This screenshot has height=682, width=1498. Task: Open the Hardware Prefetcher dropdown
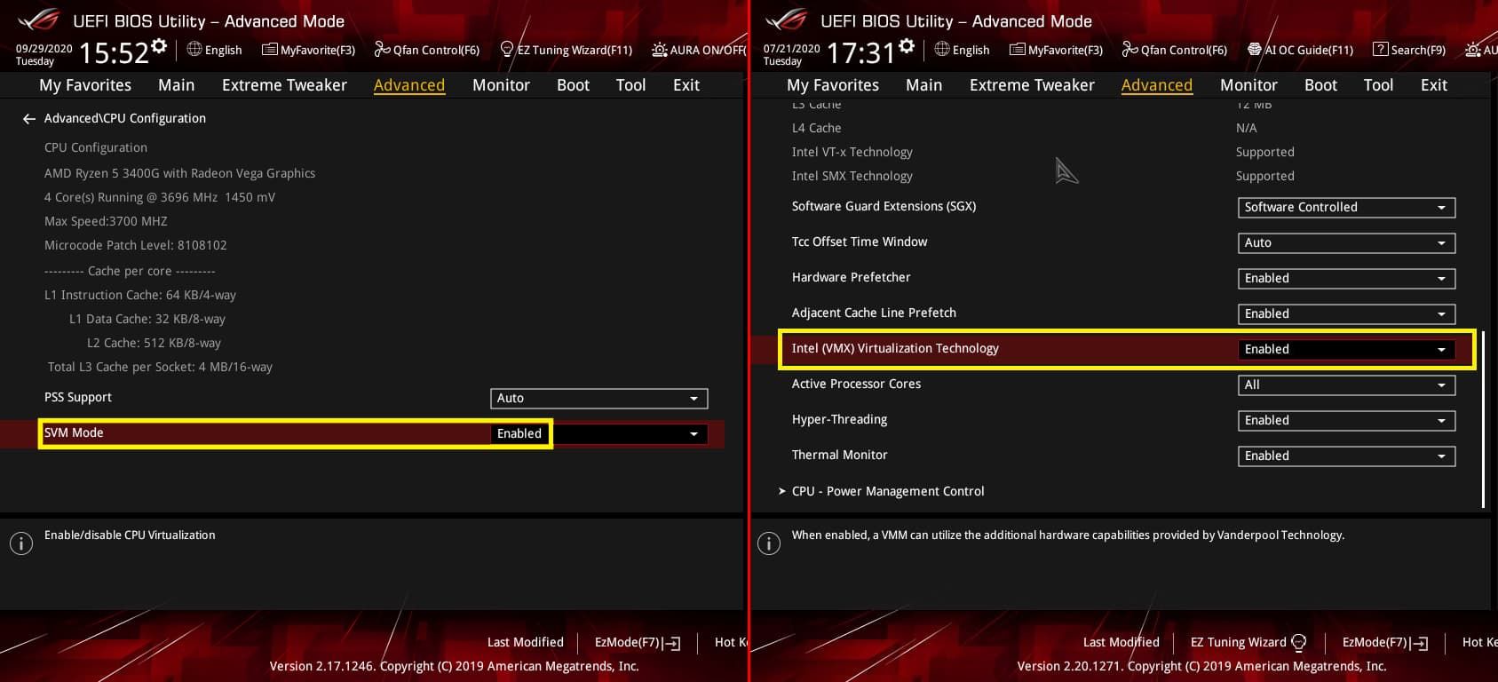coord(1346,278)
